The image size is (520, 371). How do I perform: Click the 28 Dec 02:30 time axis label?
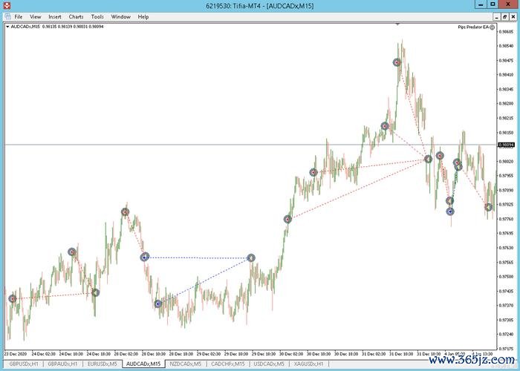click(x=126, y=354)
